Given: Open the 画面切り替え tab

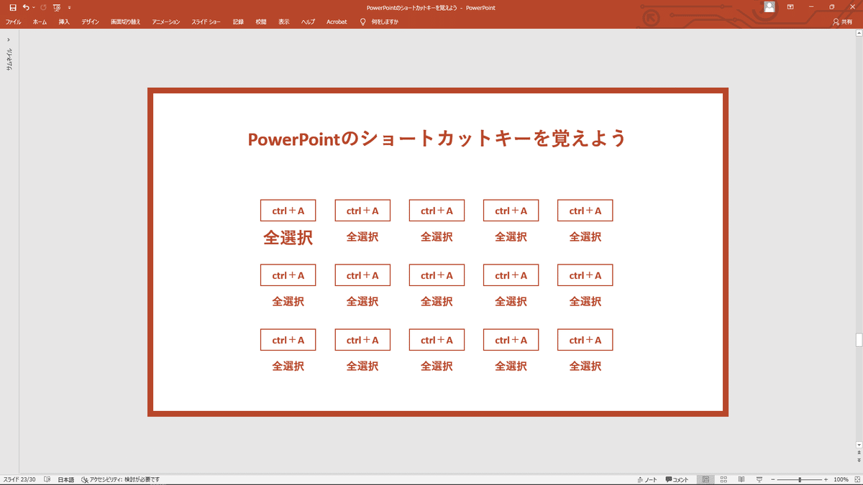Looking at the screenshot, I should pyautogui.click(x=125, y=22).
